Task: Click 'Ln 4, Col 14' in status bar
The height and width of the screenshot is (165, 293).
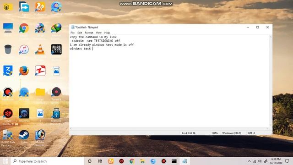Action: [189, 133]
